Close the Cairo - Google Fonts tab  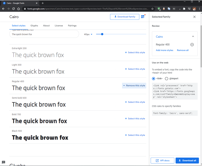pyautogui.click(x=37, y=3)
